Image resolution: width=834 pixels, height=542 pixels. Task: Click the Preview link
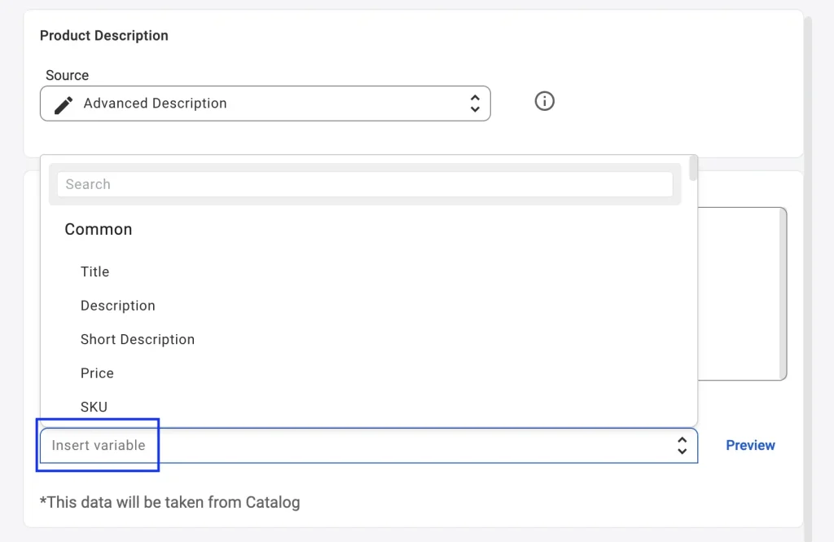tap(750, 445)
